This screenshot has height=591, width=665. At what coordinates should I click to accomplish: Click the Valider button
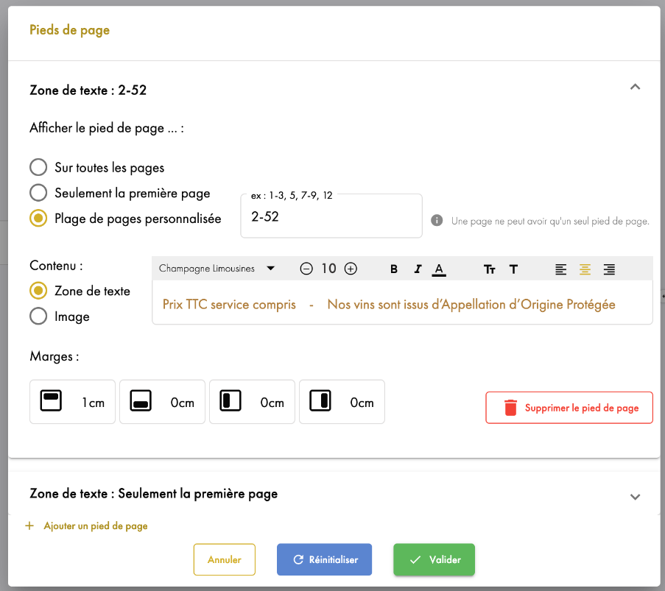pyautogui.click(x=434, y=559)
